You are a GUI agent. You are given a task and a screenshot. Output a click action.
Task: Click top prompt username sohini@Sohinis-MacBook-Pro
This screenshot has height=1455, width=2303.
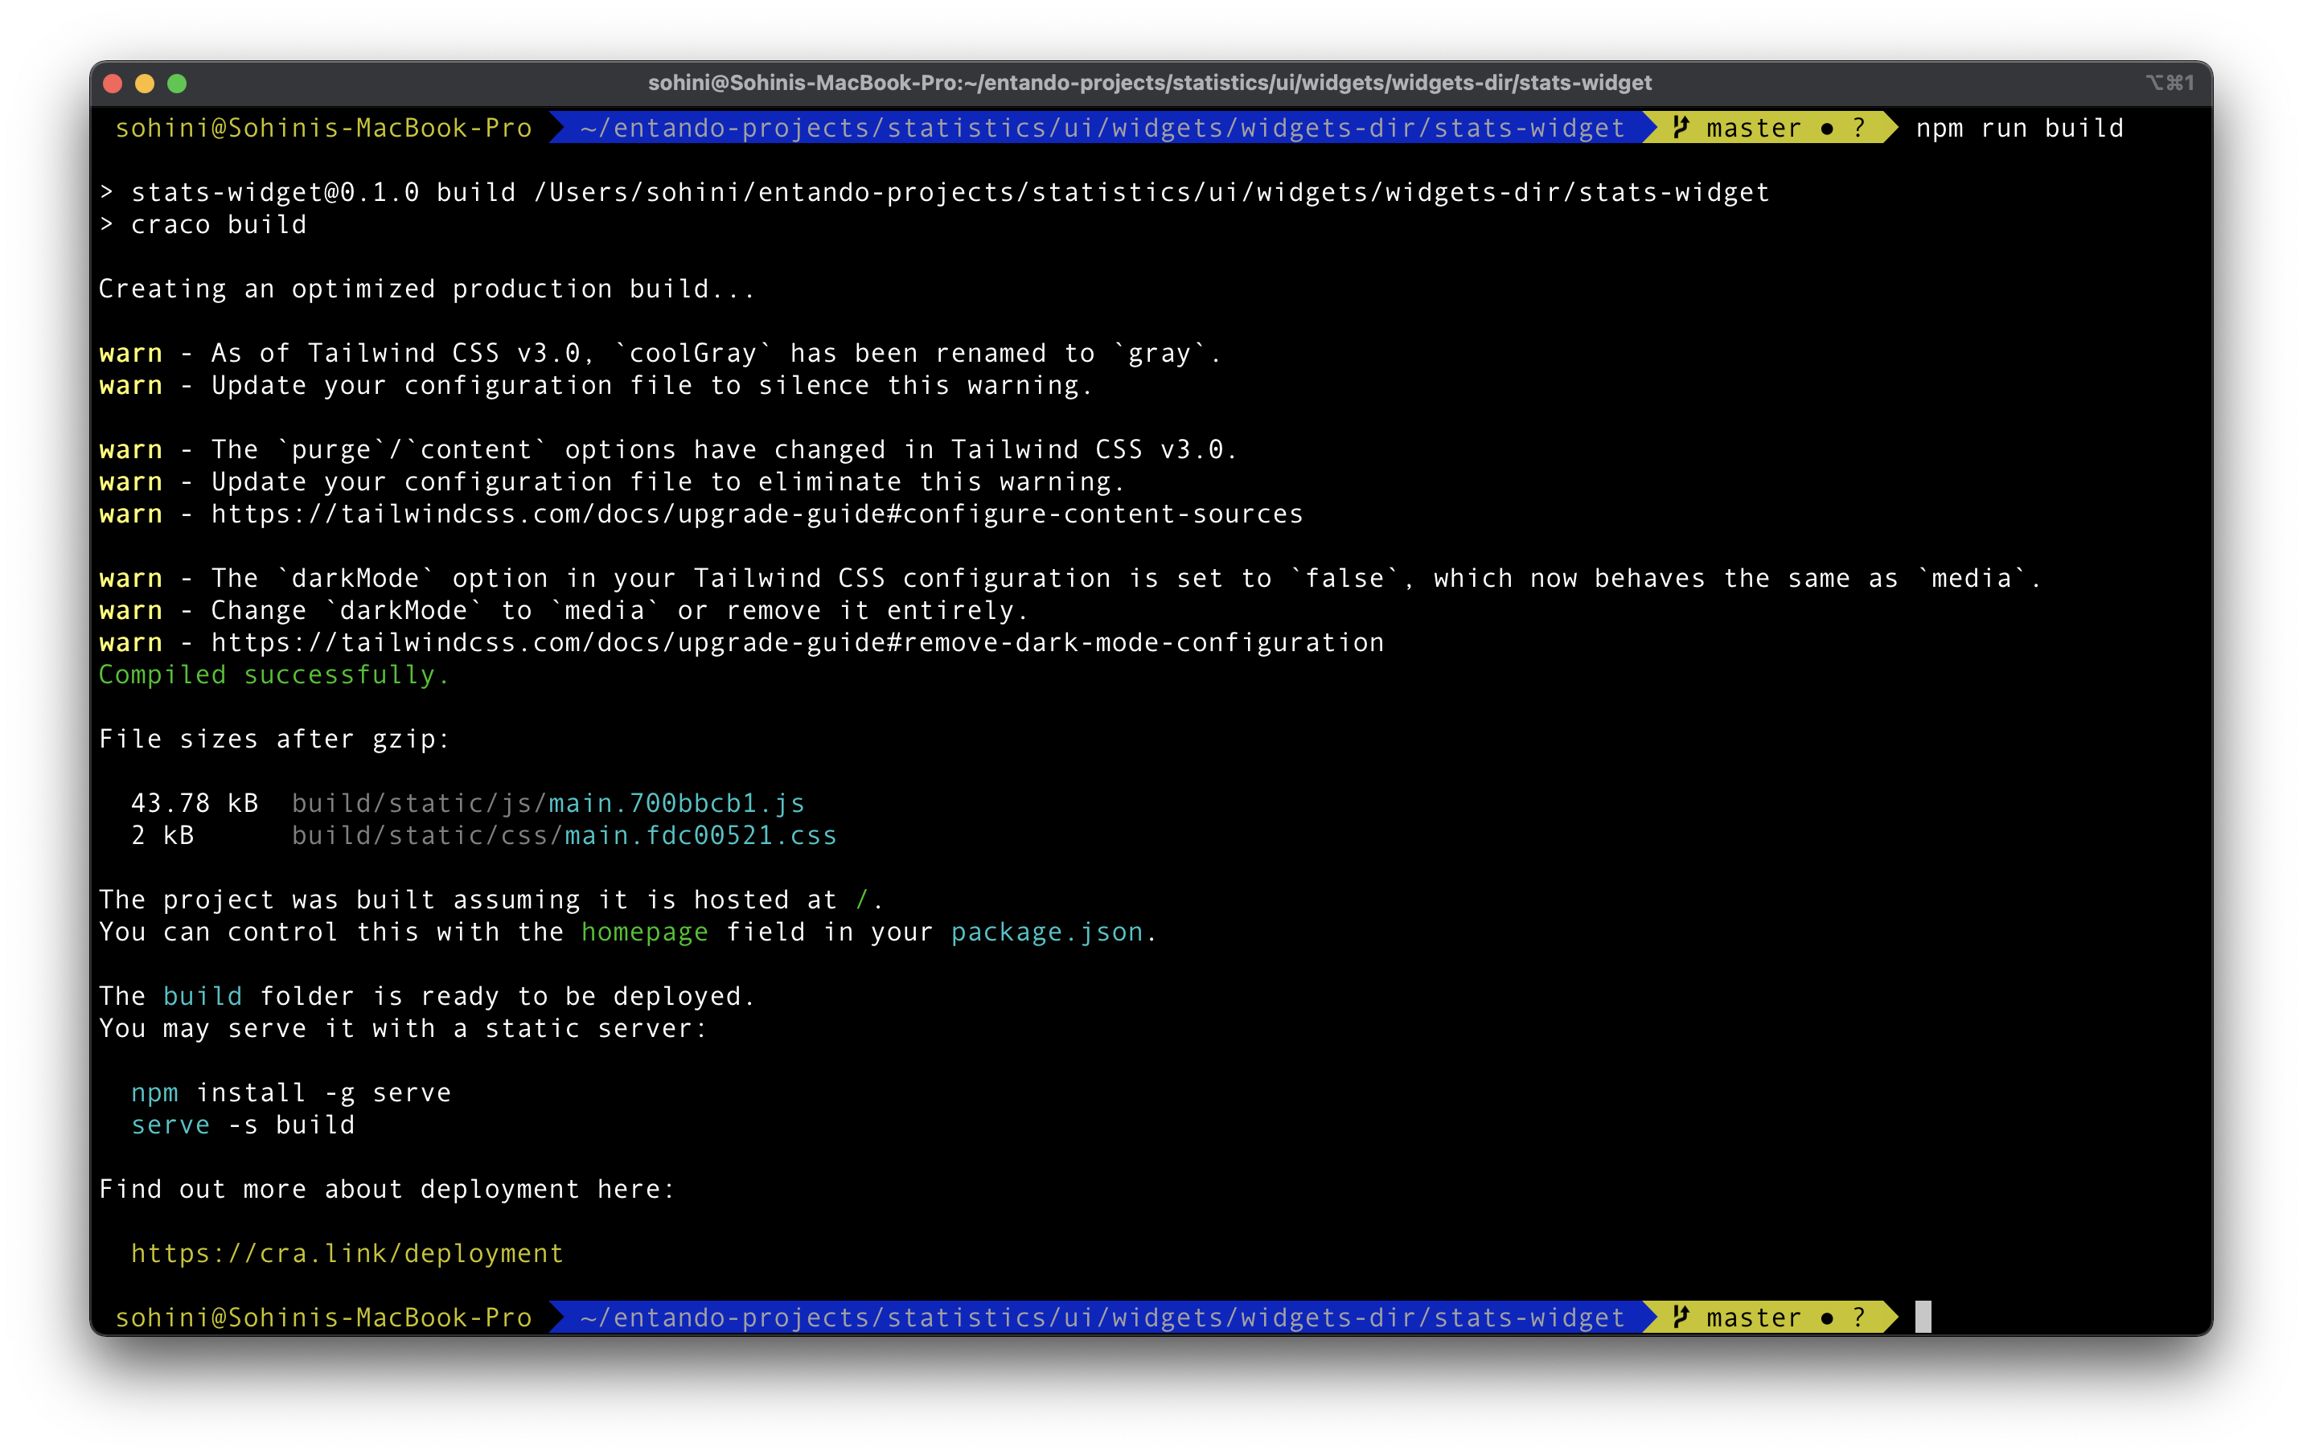pos(323,128)
